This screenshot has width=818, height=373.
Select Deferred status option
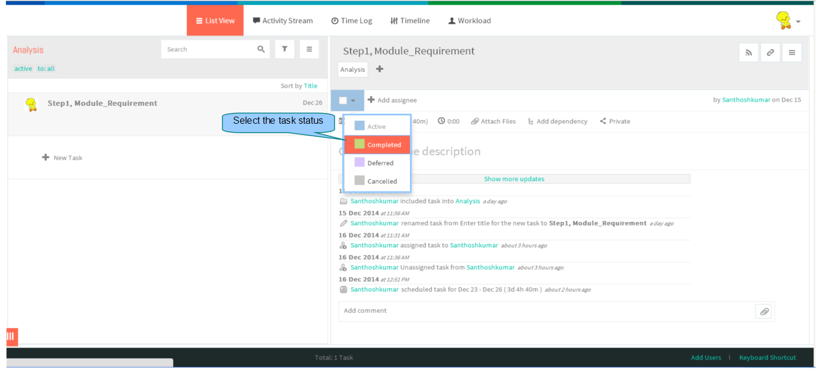(377, 163)
